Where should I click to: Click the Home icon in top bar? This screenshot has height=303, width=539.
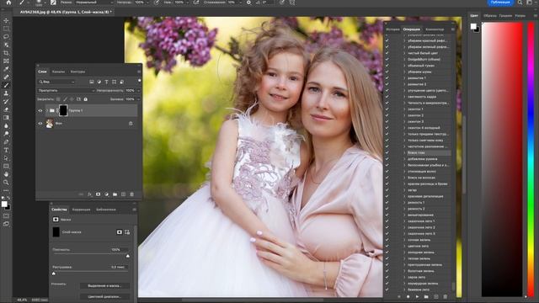[8, 3]
